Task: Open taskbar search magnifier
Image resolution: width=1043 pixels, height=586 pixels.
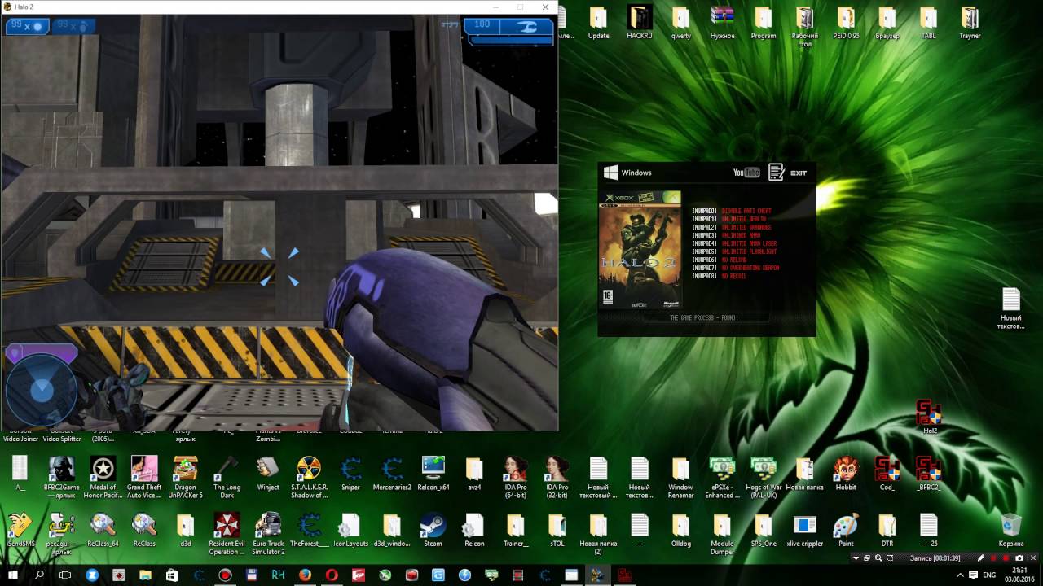Action: tap(39, 575)
